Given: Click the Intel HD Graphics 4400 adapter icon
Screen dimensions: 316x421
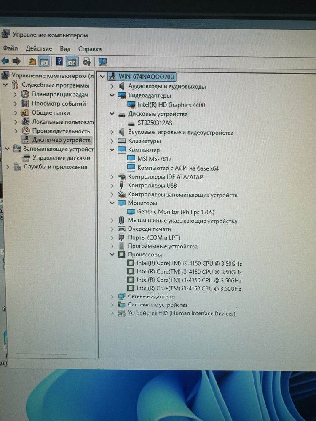Looking at the screenshot, I should pyautogui.click(x=131, y=105).
